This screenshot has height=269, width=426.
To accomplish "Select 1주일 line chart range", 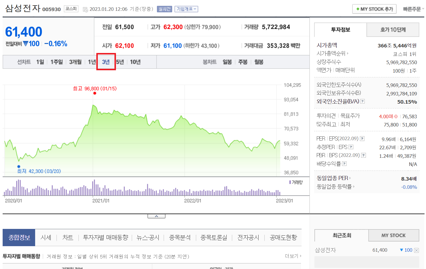I will tap(57, 62).
